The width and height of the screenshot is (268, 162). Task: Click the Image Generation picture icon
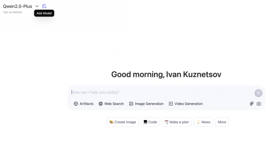131,104
